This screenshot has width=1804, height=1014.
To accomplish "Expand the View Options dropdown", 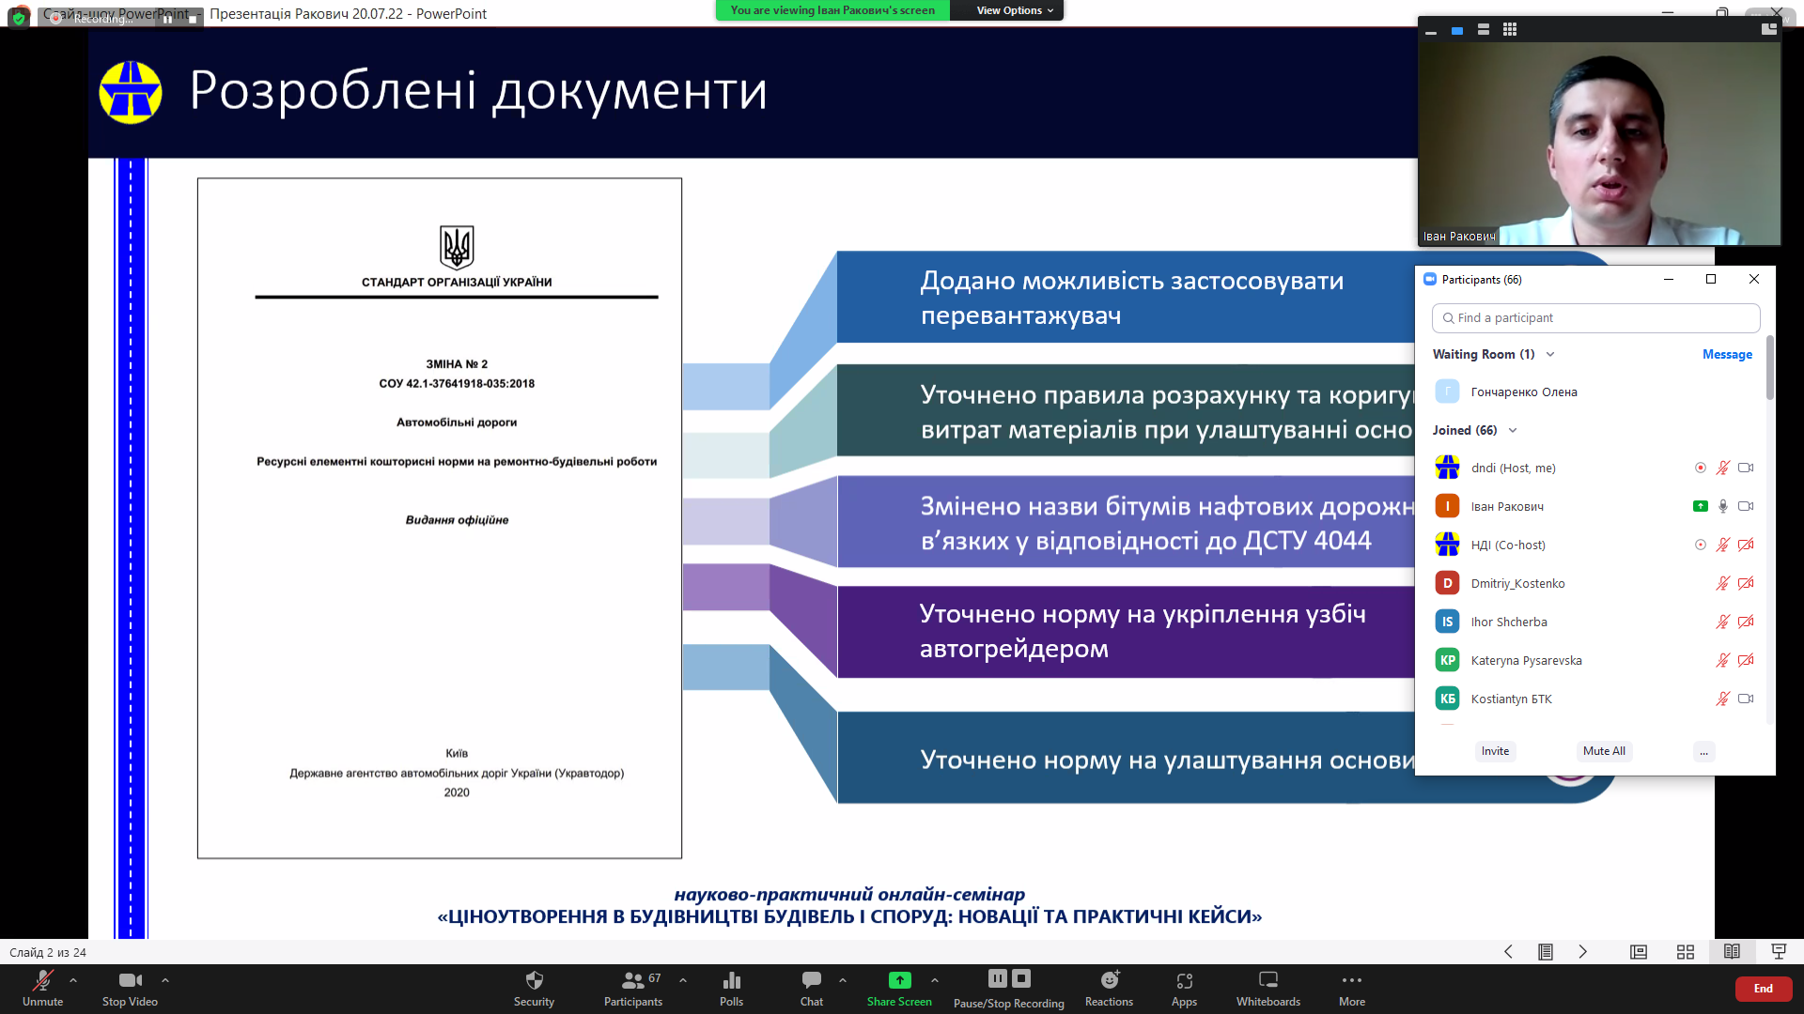I will point(1014,10).
